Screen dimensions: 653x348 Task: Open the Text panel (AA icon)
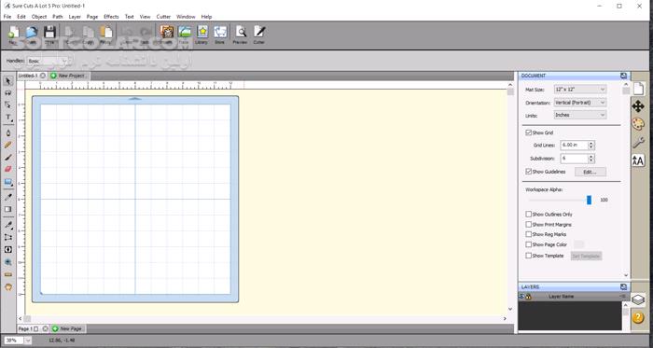[x=638, y=160]
